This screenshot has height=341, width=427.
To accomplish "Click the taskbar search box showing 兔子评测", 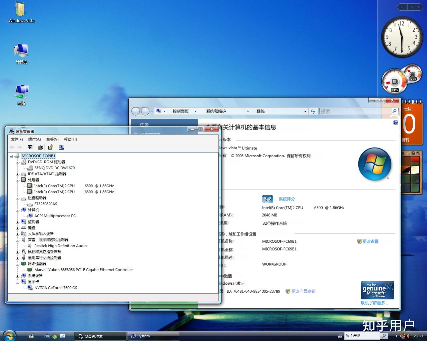I will coord(362,336).
